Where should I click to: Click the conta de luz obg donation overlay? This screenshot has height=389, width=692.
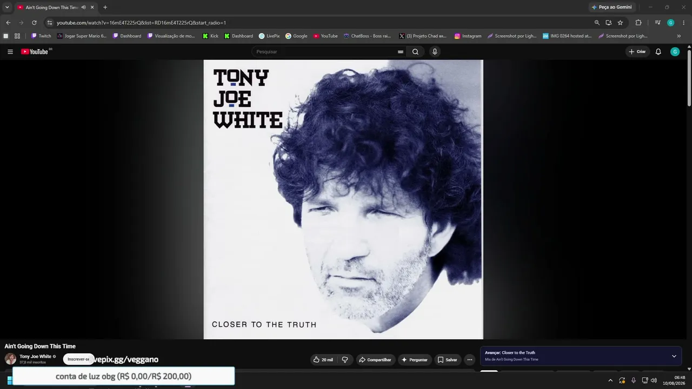124,376
